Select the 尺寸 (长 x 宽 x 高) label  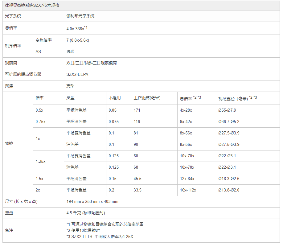21,201
